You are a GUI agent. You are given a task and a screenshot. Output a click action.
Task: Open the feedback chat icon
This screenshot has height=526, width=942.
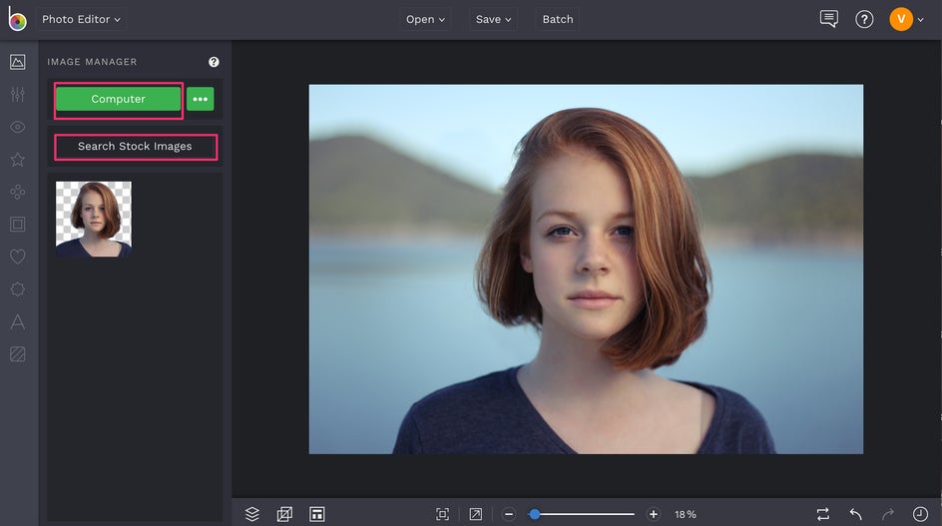pyautogui.click(x=828, y=19)
